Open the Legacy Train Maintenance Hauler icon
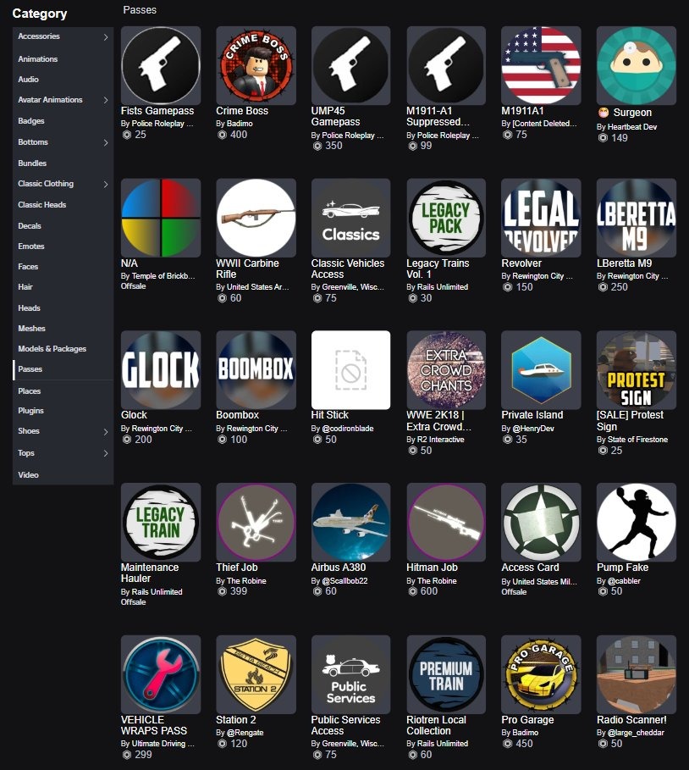This screenshot has height=770, width=689. point(161,522)
